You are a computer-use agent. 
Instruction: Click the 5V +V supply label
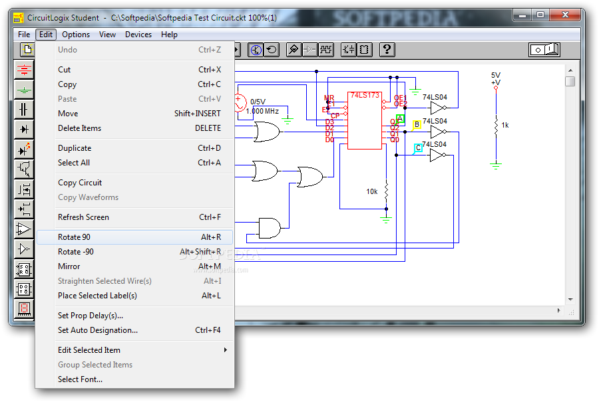(x=496, y=78)
